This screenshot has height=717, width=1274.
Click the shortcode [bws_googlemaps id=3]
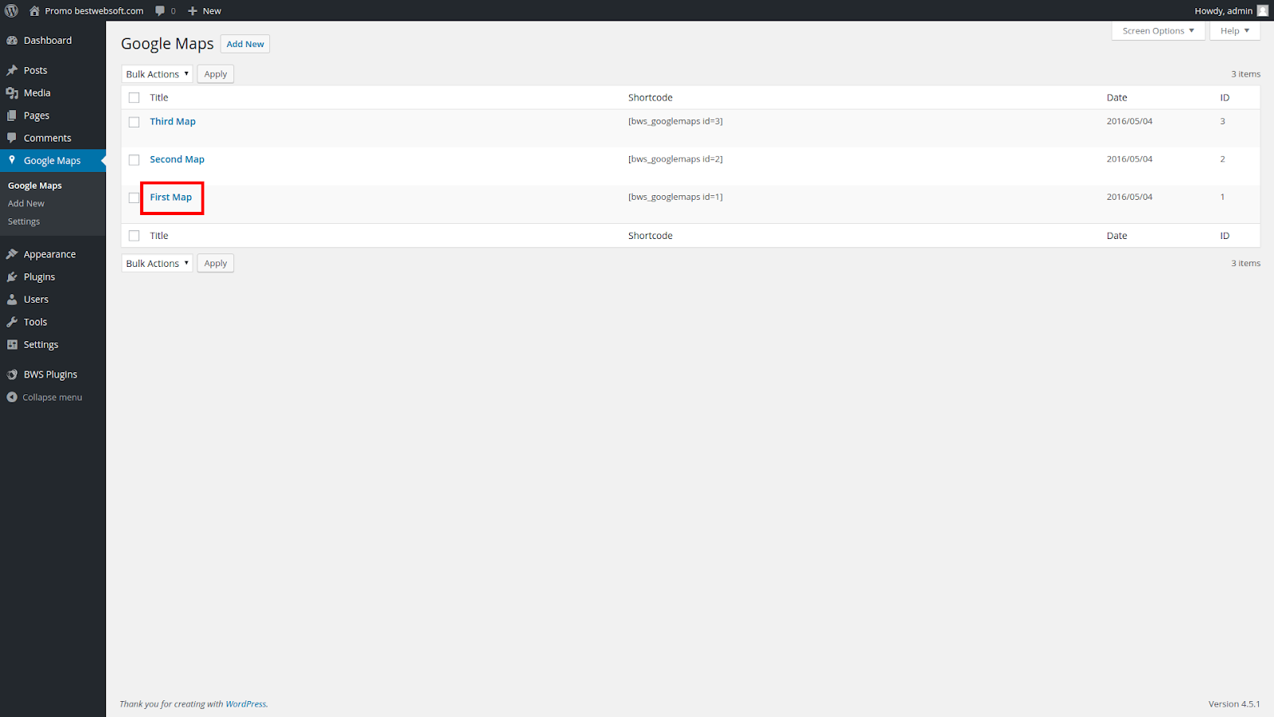(x=675, y=121)
